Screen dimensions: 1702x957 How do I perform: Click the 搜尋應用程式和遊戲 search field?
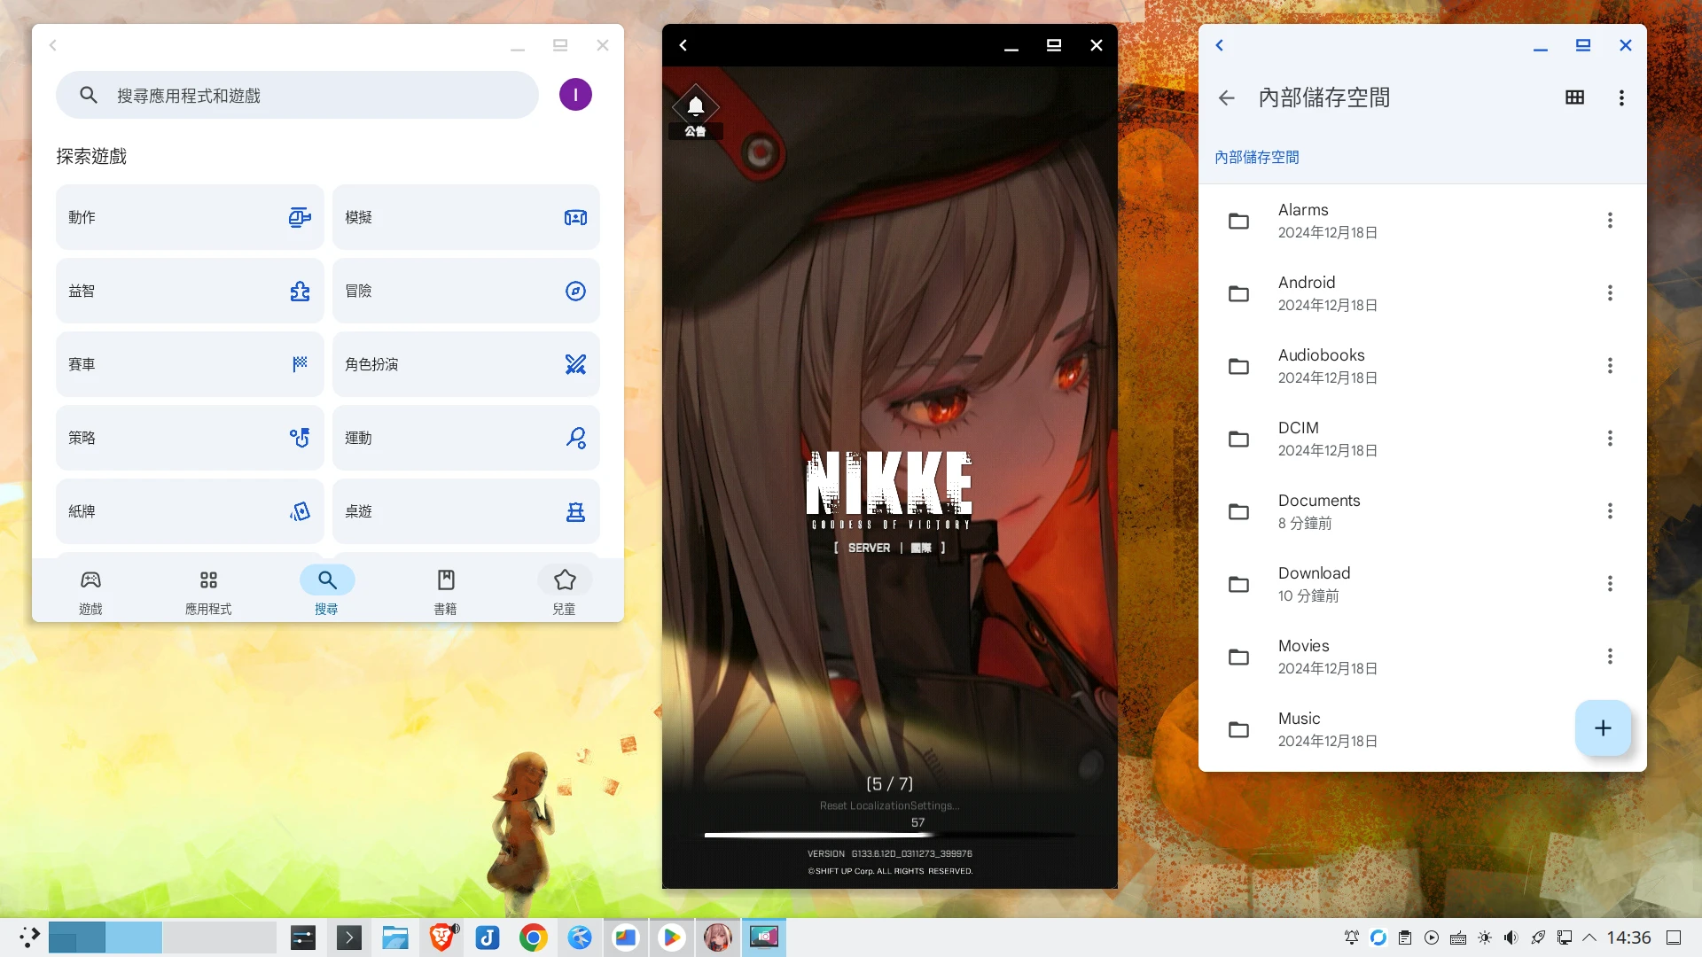(x=297, y=95)
